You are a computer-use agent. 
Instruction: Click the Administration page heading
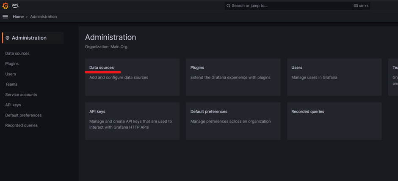(111, 38)
